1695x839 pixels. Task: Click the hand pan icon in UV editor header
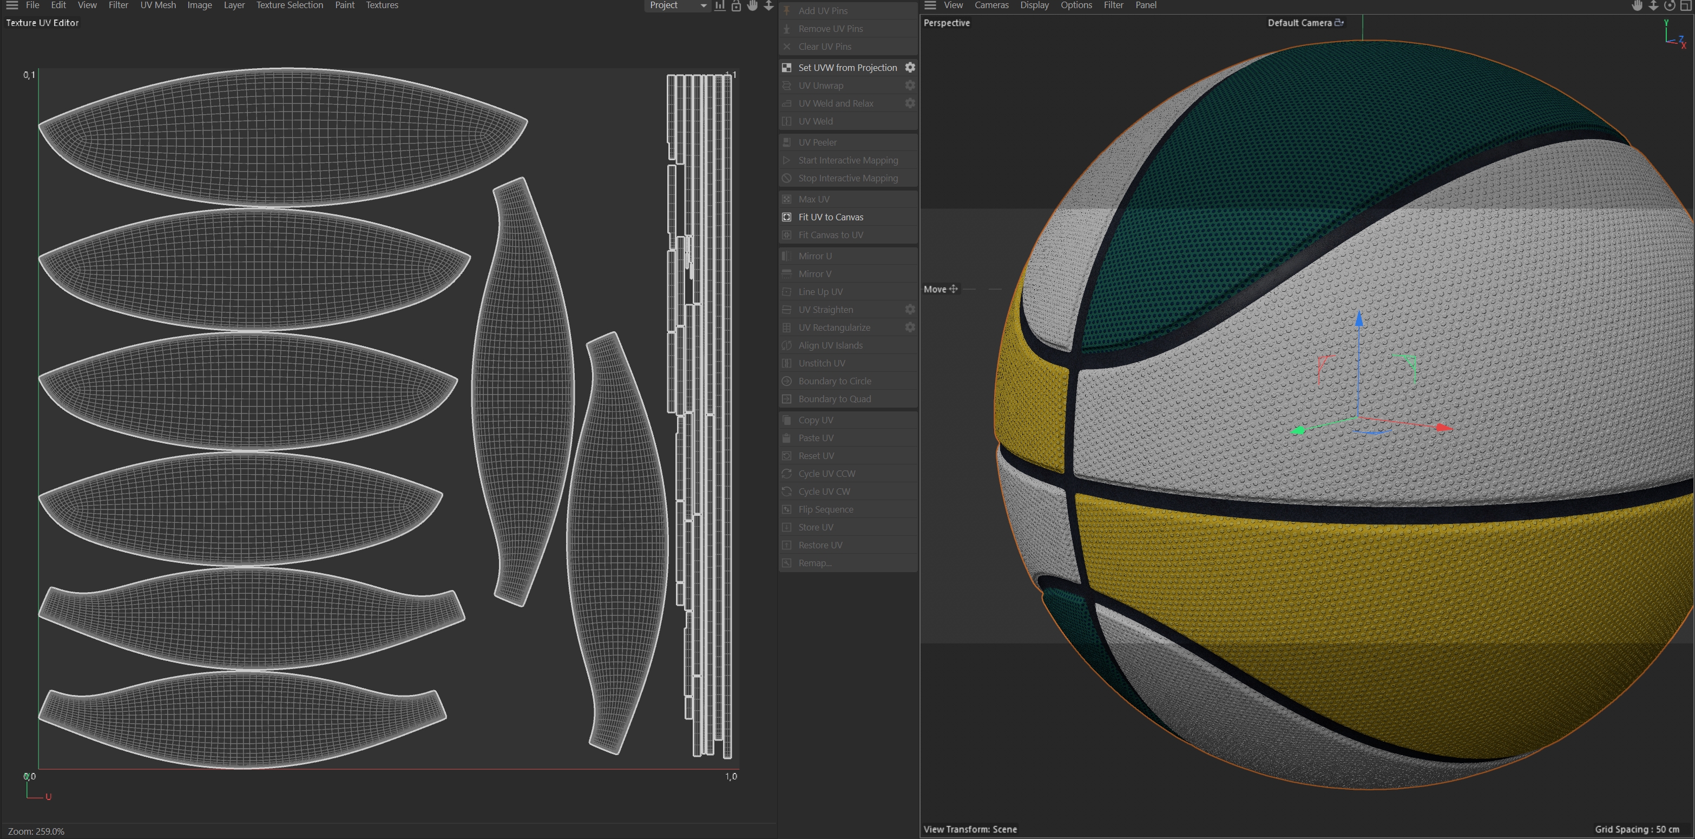752,5
